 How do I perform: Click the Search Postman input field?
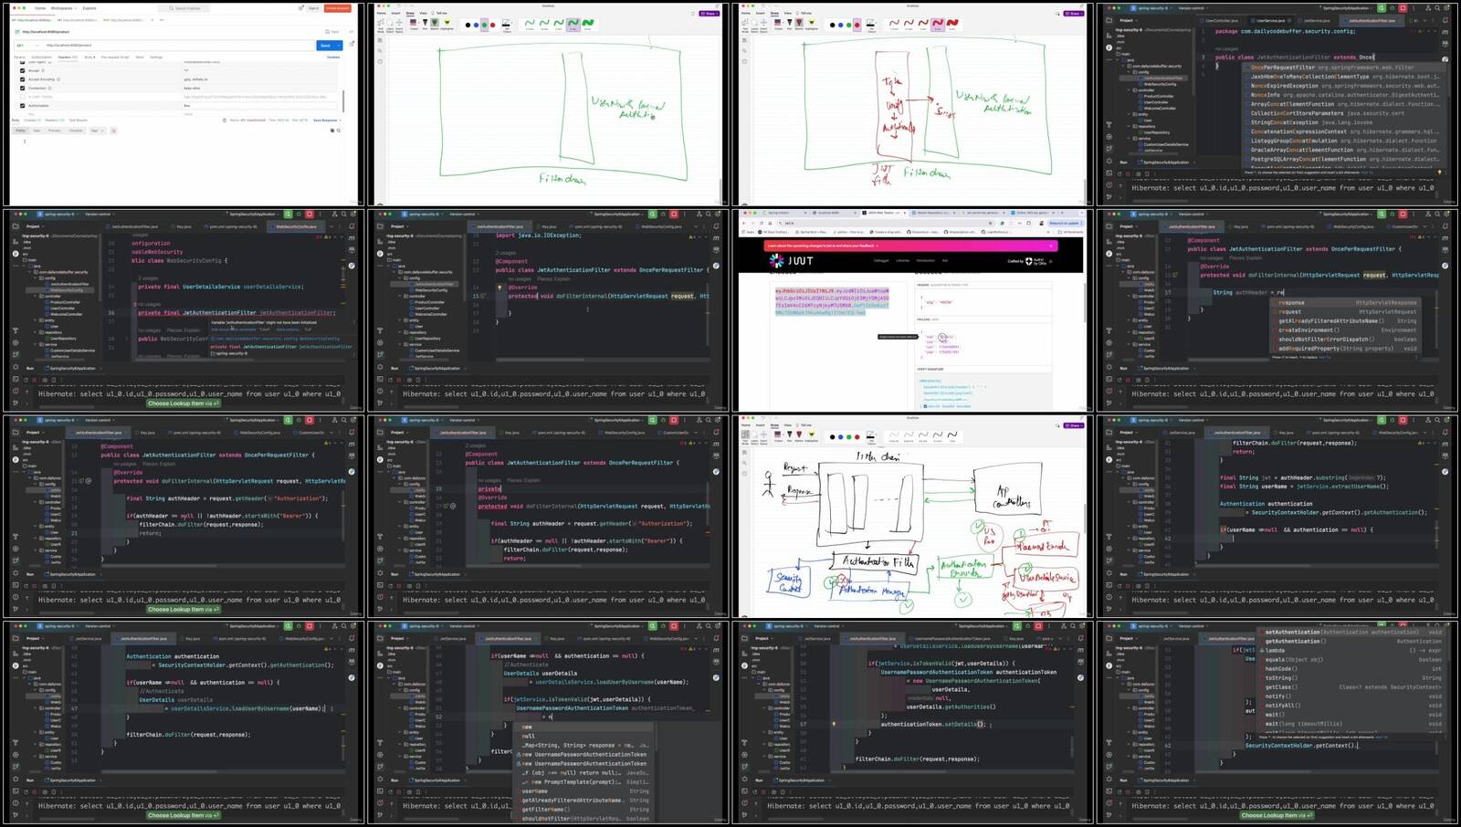point(187,8)
